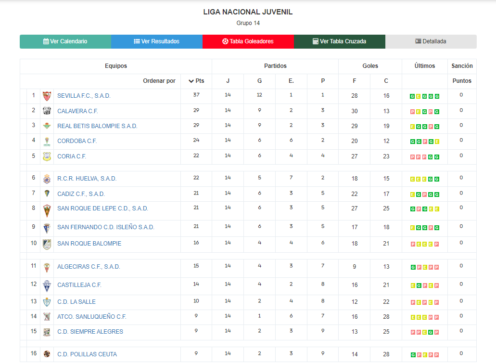Open ALGECIRAS C.F., S.A.D. link
496x364 pixels.
tap(89, 267)
